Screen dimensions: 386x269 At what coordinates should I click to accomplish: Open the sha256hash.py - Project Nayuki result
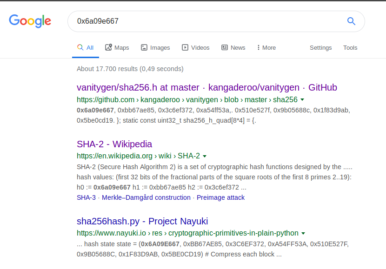(x=142, y=221)
